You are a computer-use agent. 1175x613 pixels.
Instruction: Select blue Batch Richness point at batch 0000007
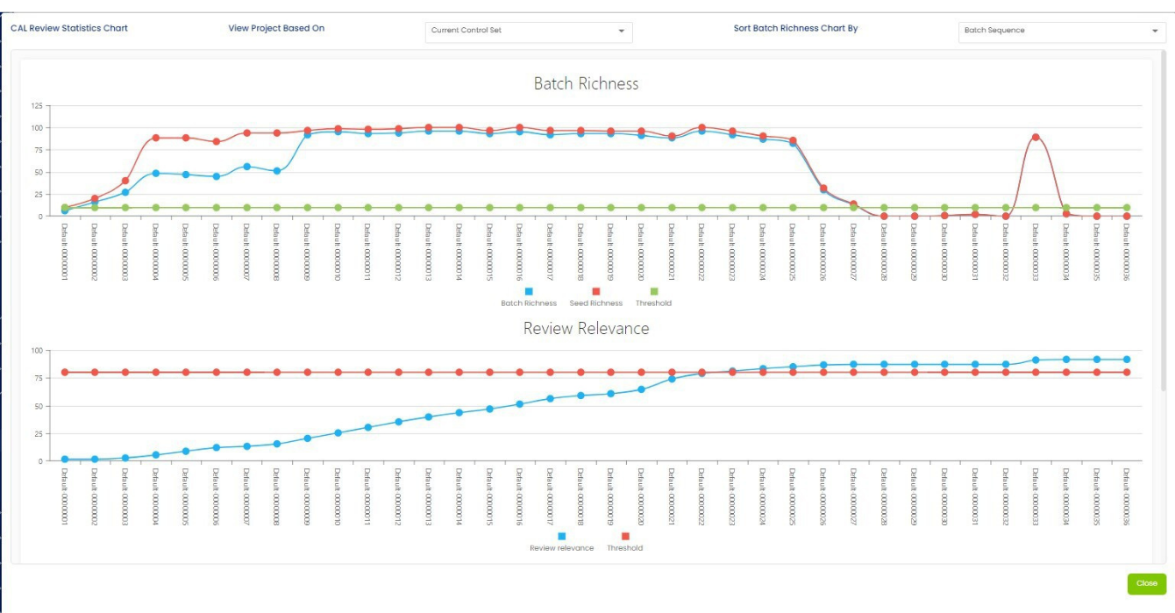246,167
